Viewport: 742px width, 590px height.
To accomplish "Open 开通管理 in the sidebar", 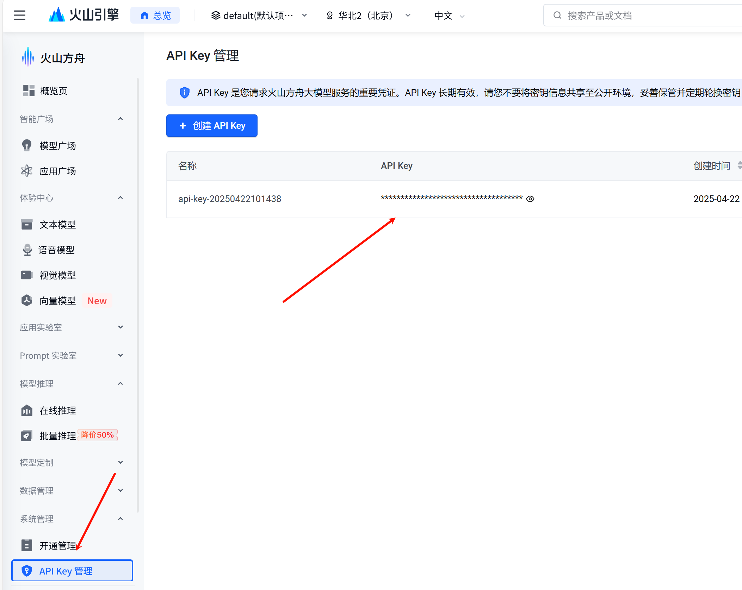I will tap(57, 546).
